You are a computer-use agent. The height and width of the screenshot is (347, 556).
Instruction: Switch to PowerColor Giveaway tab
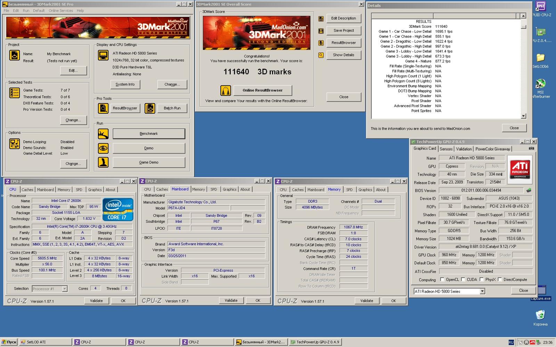pyautogui.click(x=493, y=149)
